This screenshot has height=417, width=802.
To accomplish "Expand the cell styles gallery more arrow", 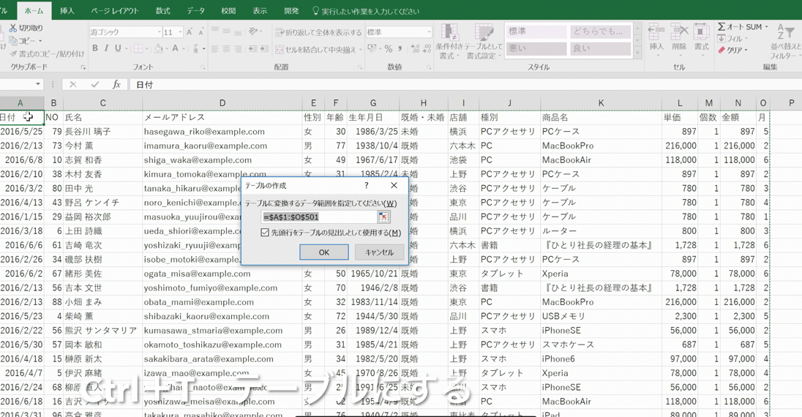I will click(637, 52).
